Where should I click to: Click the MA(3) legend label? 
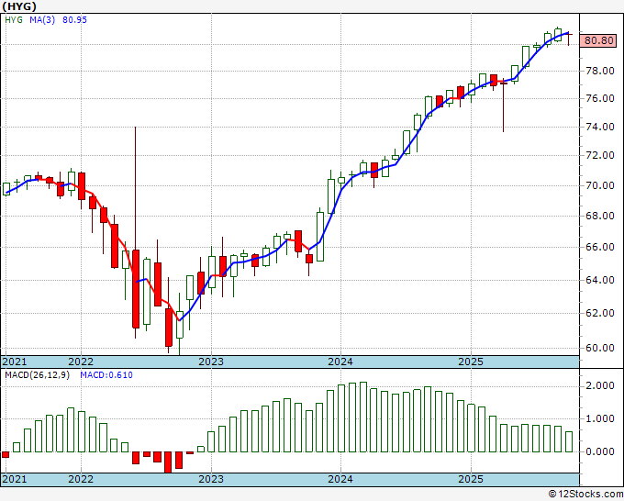42,20
